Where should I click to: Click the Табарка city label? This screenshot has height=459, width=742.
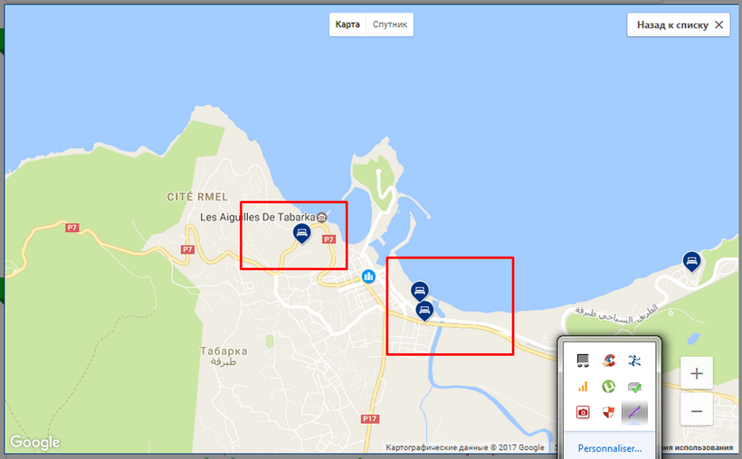tap(224, 351)
